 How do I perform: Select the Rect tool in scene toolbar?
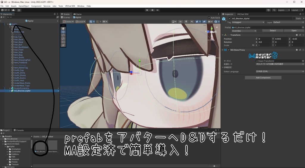coord(63,42)
